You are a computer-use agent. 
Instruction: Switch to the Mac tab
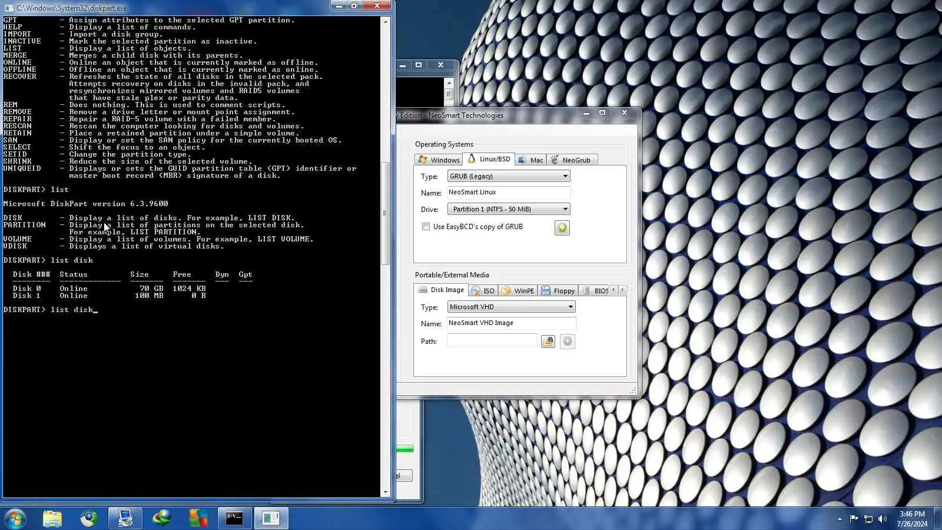point(530,160)
